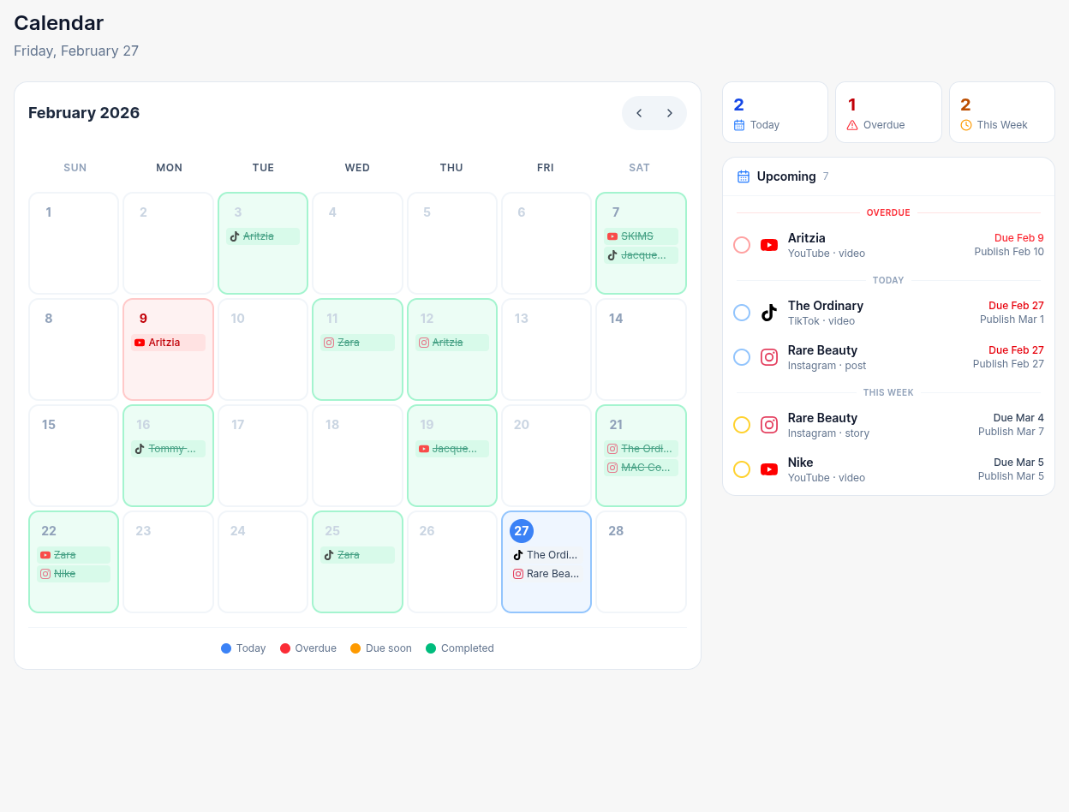Image resolution: width=1069 pixels, height=812 pixels.
Task: Mark the Rare Beauty Instagram story as done
Action: (x=742, y=424)
